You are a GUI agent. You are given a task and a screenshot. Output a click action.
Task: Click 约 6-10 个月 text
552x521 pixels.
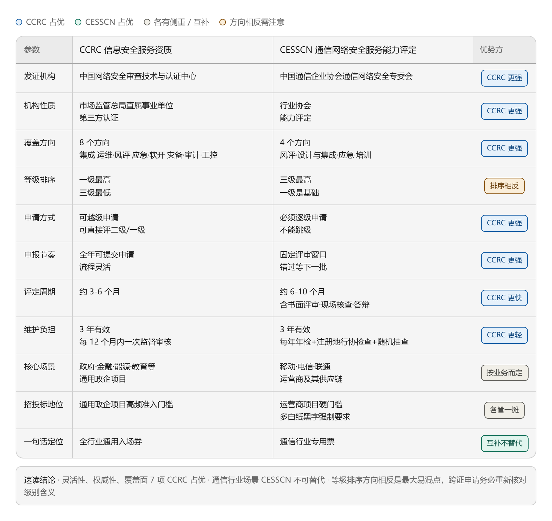click(302, 292)
